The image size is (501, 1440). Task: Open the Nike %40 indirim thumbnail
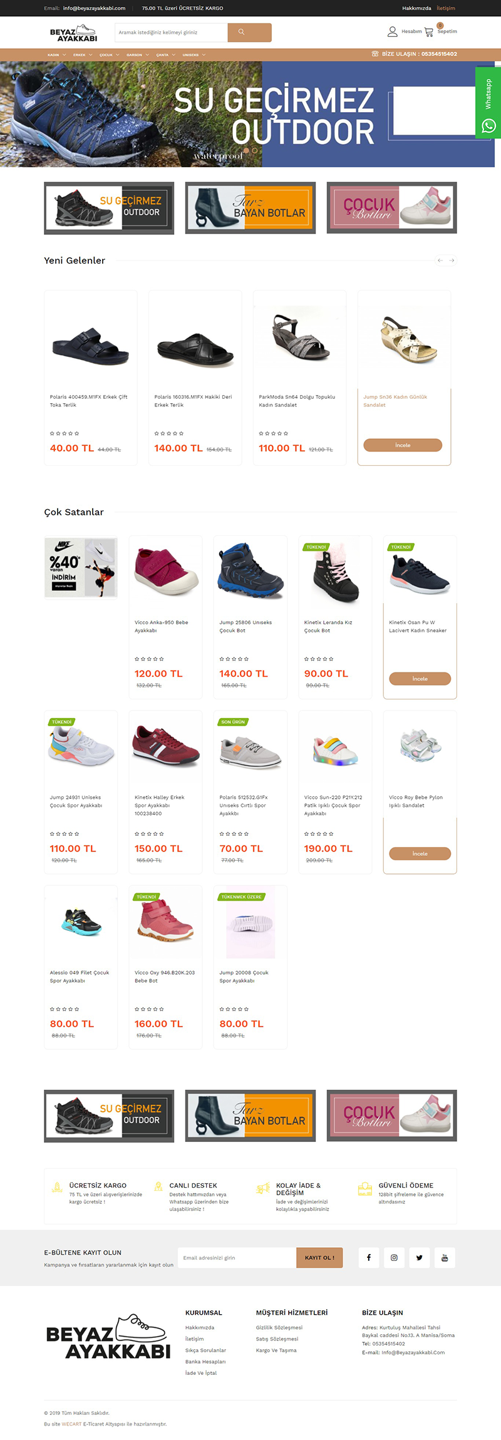coord(81,567)
